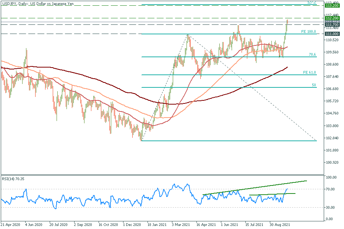
Task: Select the 113.200 price level tag
Action: point(332,6)
